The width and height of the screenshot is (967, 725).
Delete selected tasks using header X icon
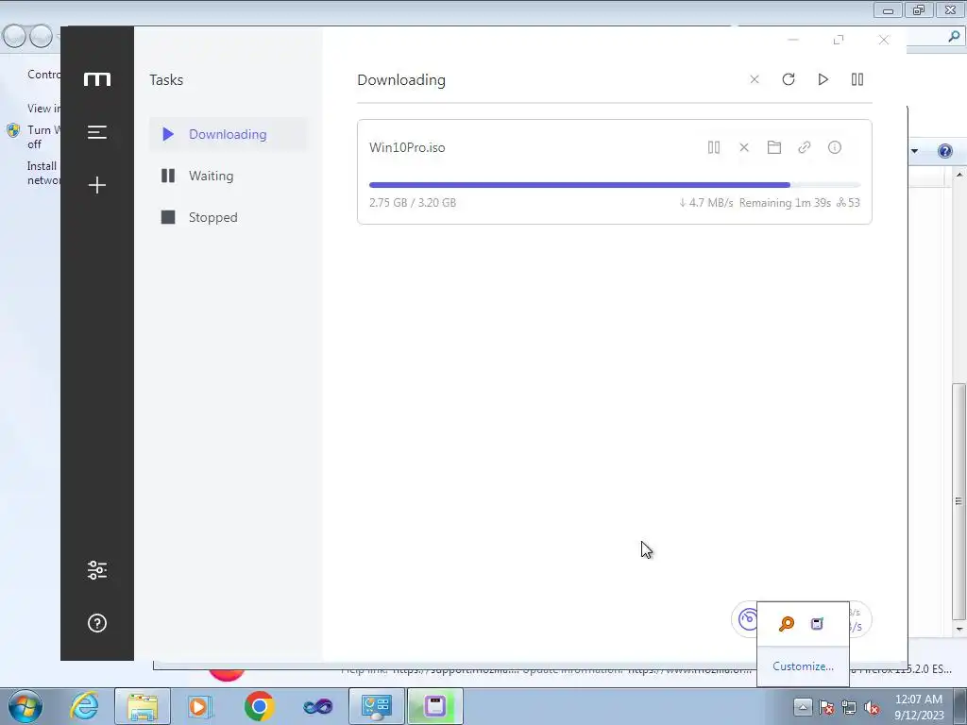pos(755,79)
